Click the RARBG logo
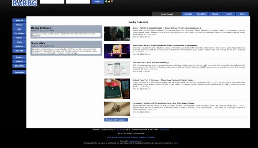 pyautogui.click(x=24, y=3)
